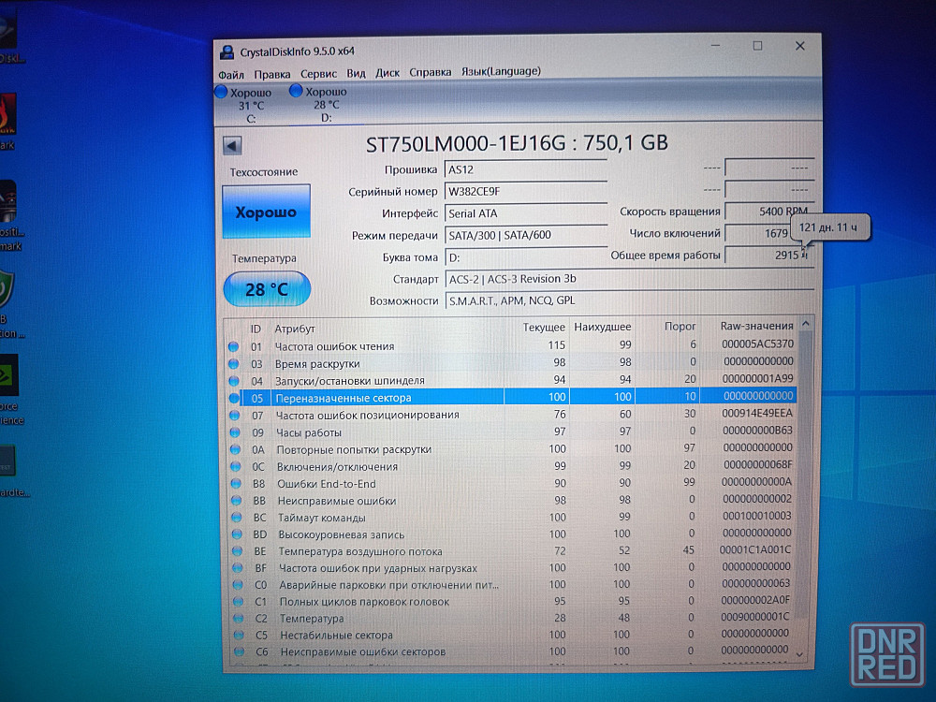Screen dimensions: 936x702
Task: Click the attribute list scroll-down arrow
Action: [x=800, y=654]
